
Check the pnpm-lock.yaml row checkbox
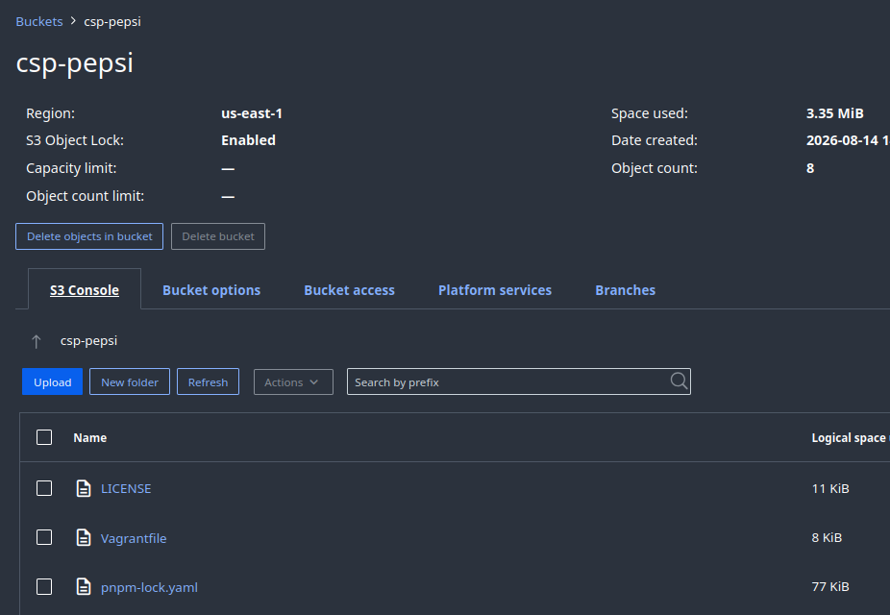tap(44, 586)
